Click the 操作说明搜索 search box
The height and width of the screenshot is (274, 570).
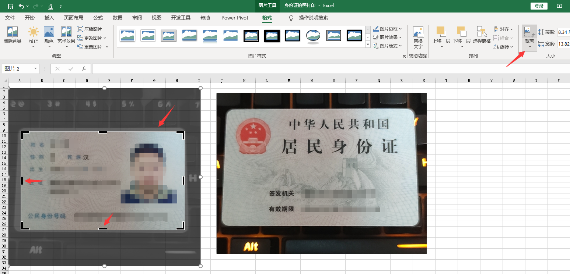(313, 18)
